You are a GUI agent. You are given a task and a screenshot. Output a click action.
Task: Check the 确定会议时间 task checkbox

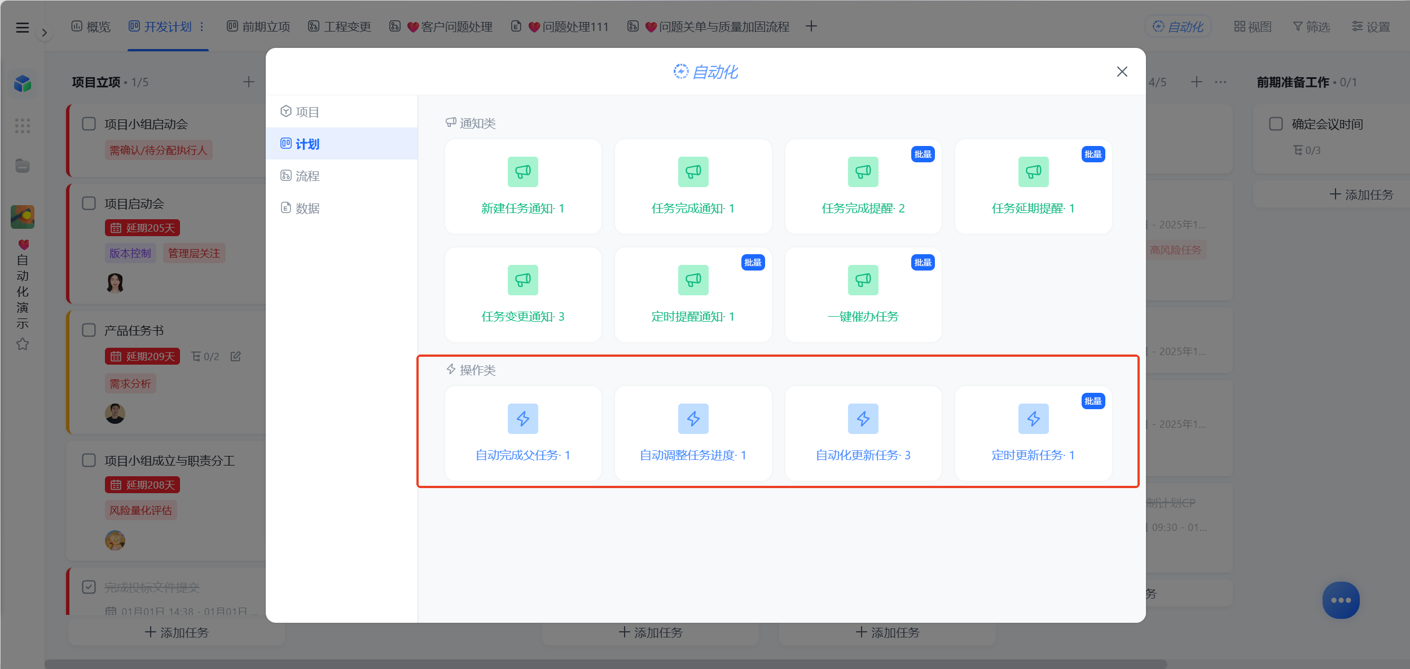(x=1276, y=123)
